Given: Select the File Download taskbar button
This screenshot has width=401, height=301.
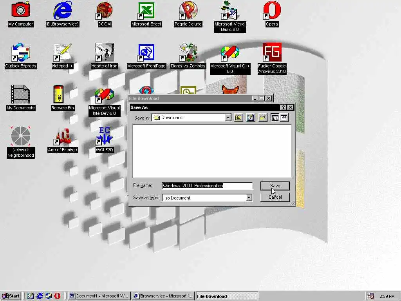Looking at the screenshot, I should pos(227,296).
